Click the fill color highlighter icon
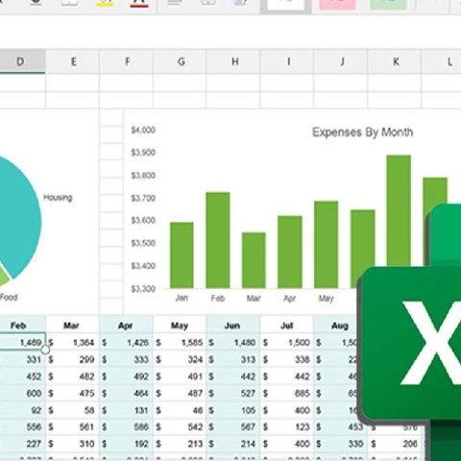 click(x=105, y=3)
